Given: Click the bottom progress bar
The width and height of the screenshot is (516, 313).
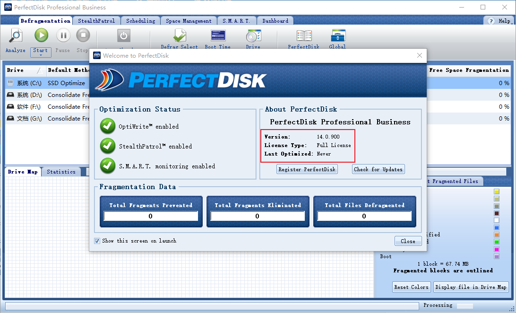Looking at the screenshot, I should point(212,306).
